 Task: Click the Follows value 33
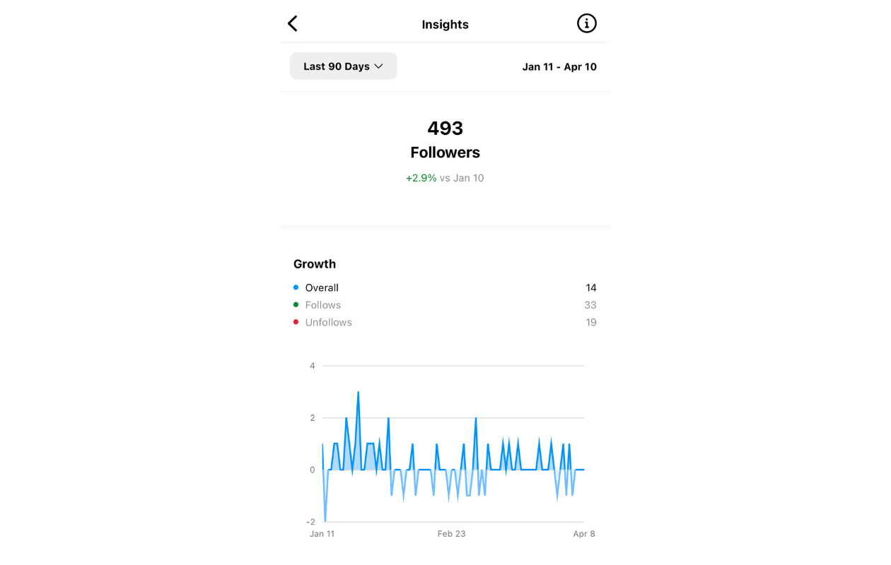click(x=590, y=305)
